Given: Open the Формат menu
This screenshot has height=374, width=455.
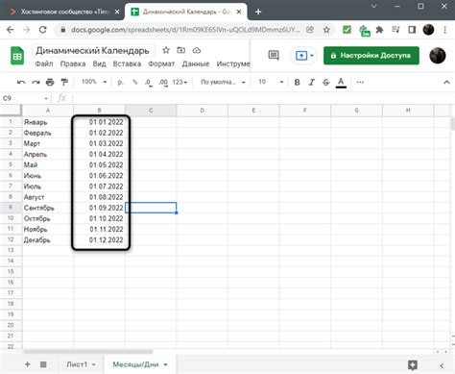Looking at the screenshot, I should [161, 63].
